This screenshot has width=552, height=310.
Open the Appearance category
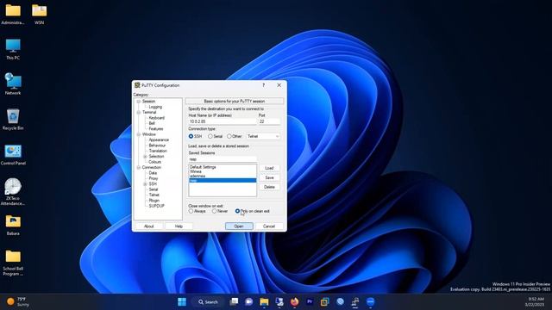tap(159, 139)
